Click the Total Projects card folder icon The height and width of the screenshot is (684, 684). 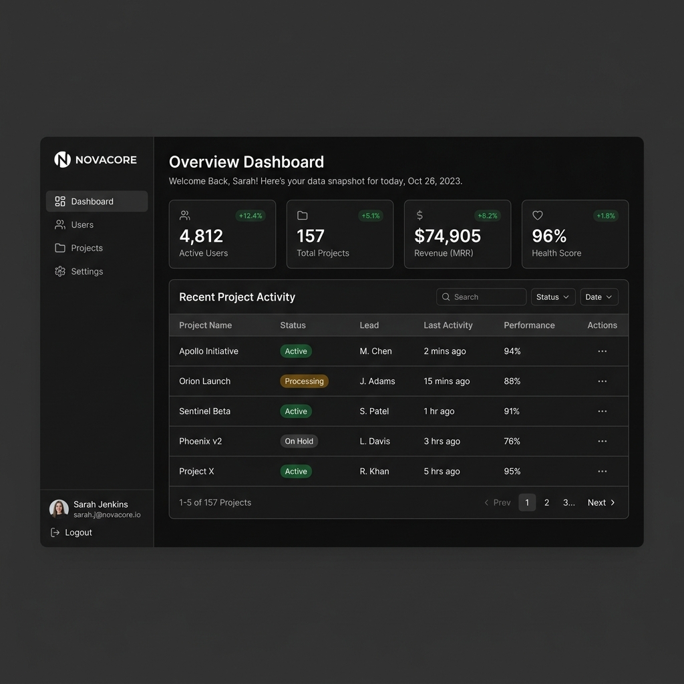303,215
